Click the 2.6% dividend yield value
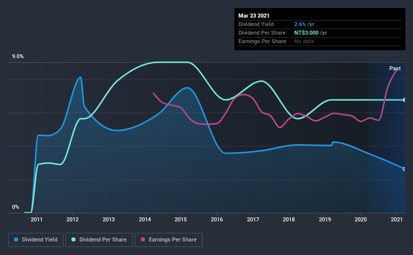Viewport: 413px width, 255px height. pyautogui.click(x=300, y=24)
